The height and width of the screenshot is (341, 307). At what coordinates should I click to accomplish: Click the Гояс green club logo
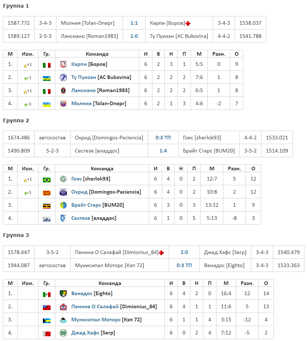pos(63,179)
